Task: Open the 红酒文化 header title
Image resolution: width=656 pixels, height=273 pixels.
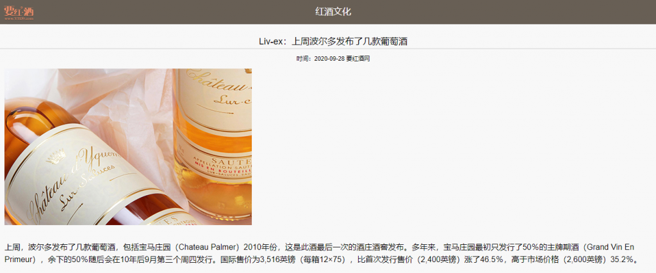Action: (x=333, y=12)
